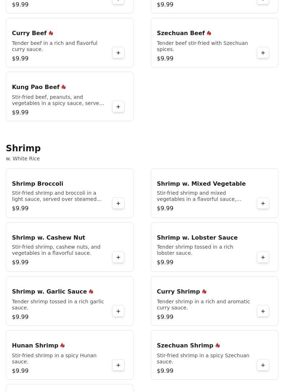Image resolution: width=284 pixels, height=392 pixels.
Task: Add Shrimp w. Garlic Sauce to order
Action: tap(118, 311)
